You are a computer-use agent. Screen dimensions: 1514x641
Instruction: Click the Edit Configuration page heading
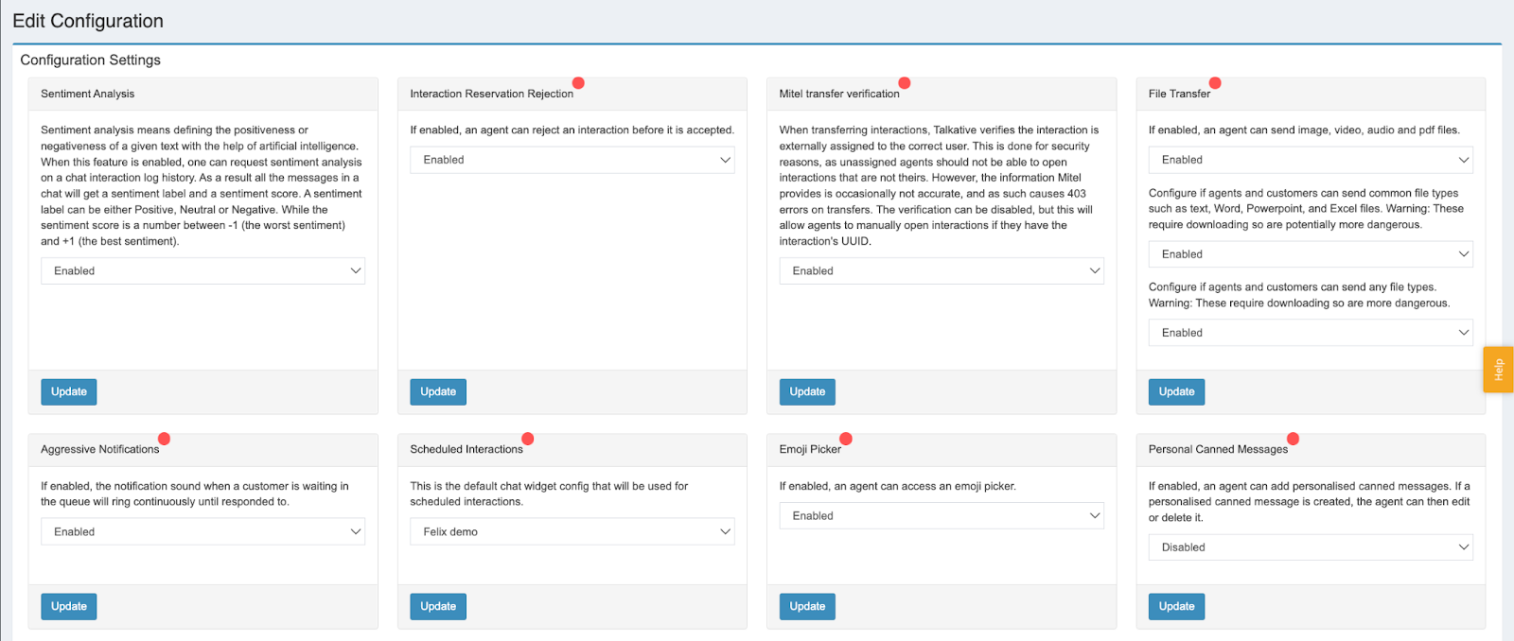click(x=88, y=21)
